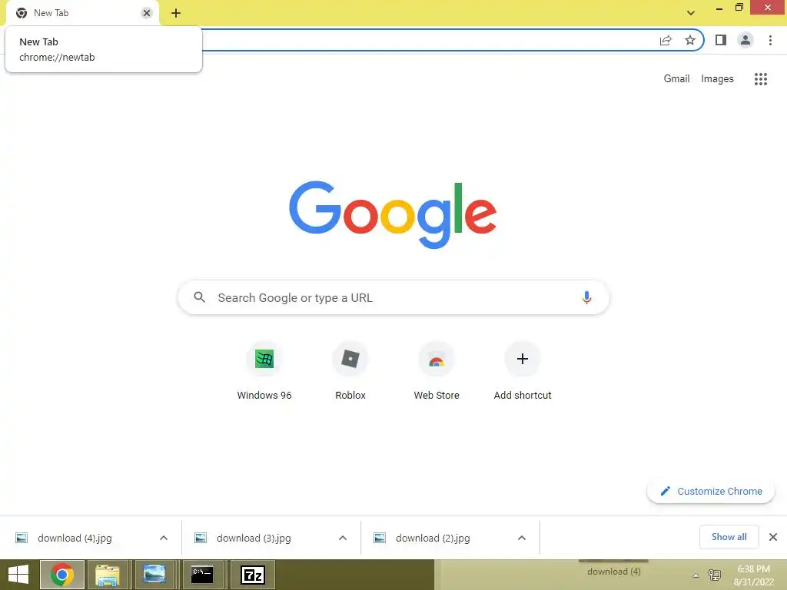Click the Google logo
Screen dimensions: 787x590
(x=393, y=214)
